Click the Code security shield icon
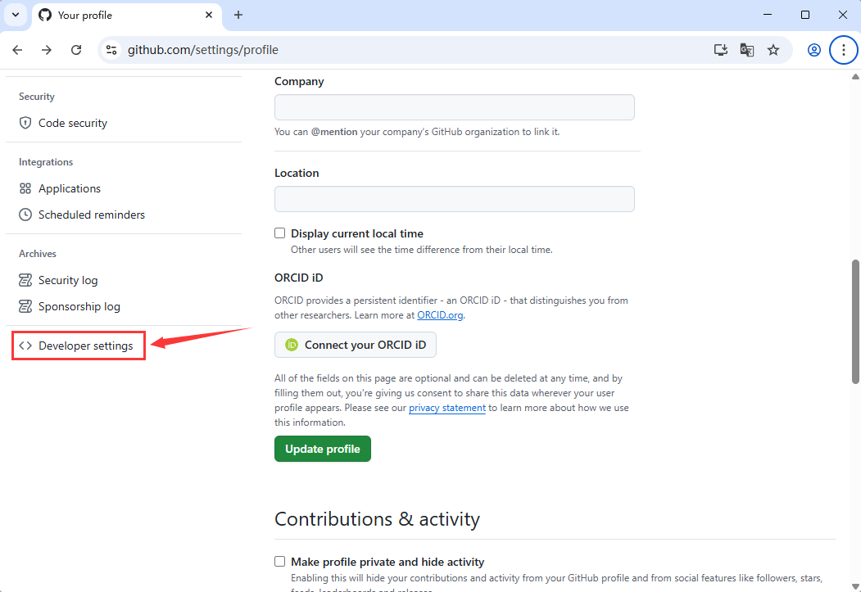This screenshot has height=592, width=861. pos(25,123)
